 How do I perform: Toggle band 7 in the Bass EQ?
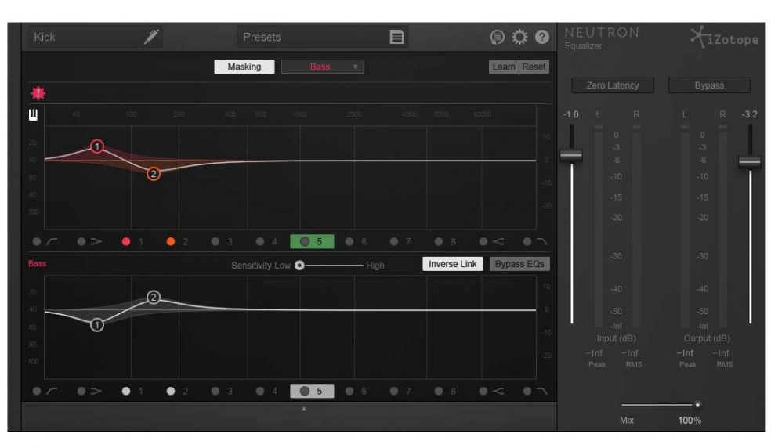click(394, 391)
